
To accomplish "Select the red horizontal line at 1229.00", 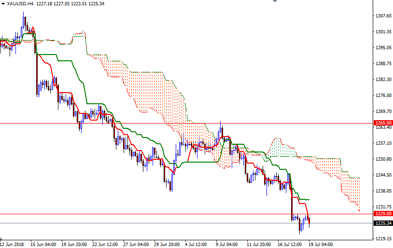I will point(145,214).
